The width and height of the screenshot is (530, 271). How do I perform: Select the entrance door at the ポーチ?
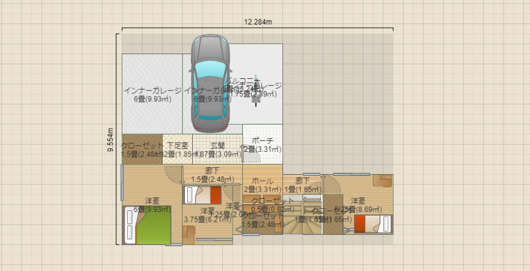point(250,154)
